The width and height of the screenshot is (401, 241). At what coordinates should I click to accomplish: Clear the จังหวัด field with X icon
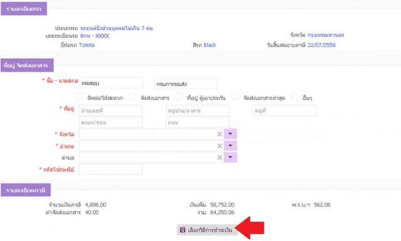point(219,134)
